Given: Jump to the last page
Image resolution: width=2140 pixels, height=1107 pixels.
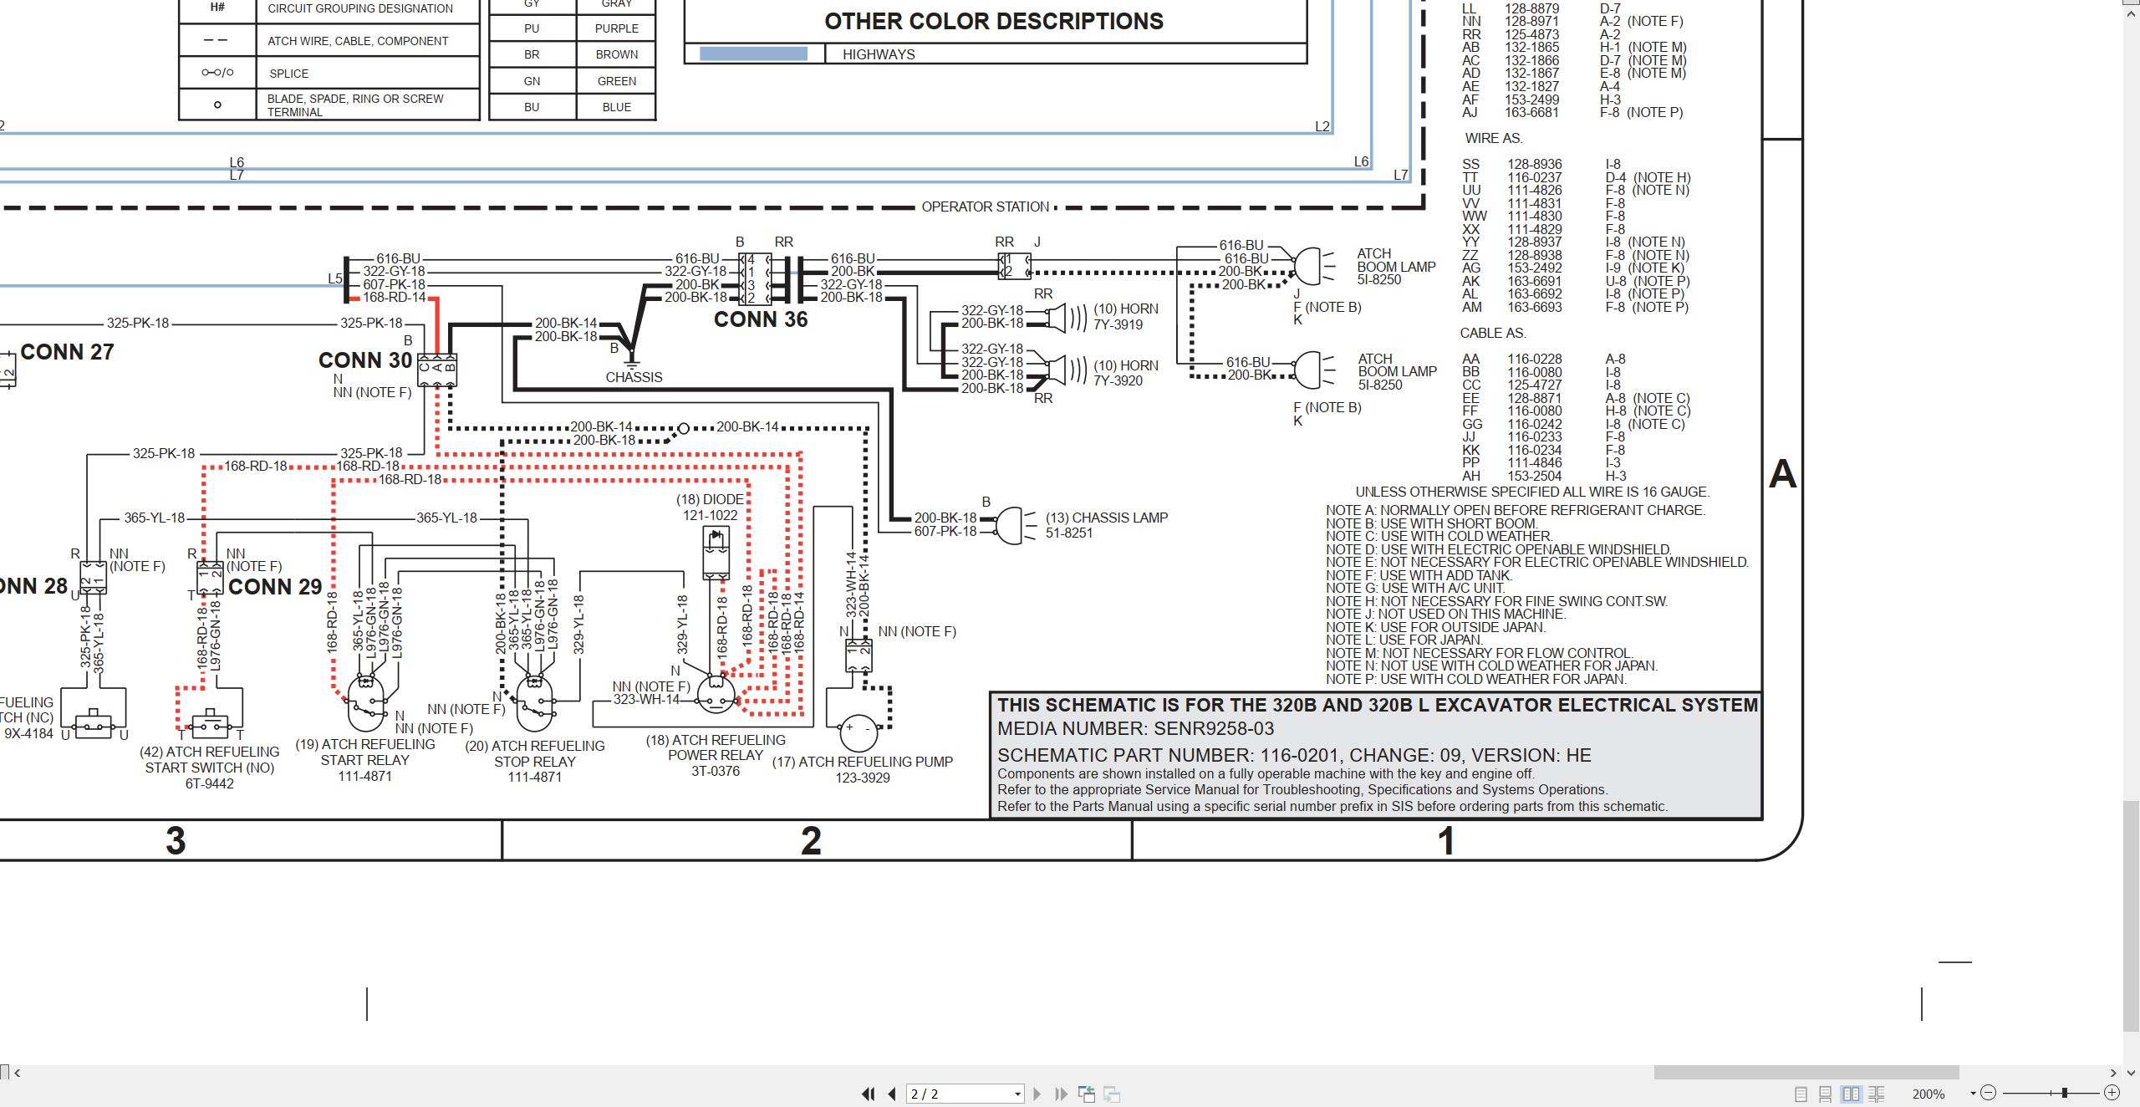Looking at the screenshot, I should tap(1062, 1094).
